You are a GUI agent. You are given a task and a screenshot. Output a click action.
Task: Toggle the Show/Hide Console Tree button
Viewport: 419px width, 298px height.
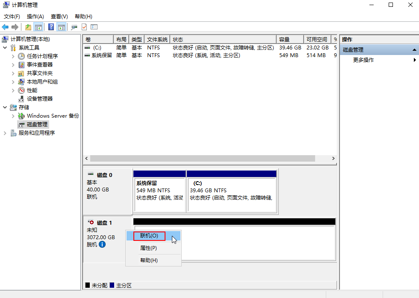tap(38, 27)
